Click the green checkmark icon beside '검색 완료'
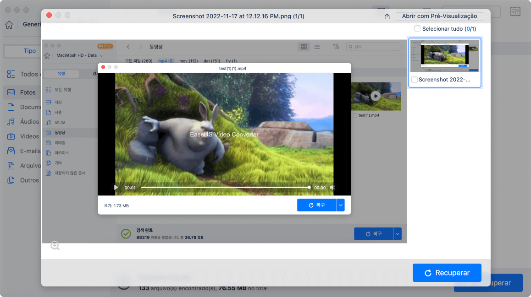The width and height of the screenshot is (531, 297). (126, 233)
